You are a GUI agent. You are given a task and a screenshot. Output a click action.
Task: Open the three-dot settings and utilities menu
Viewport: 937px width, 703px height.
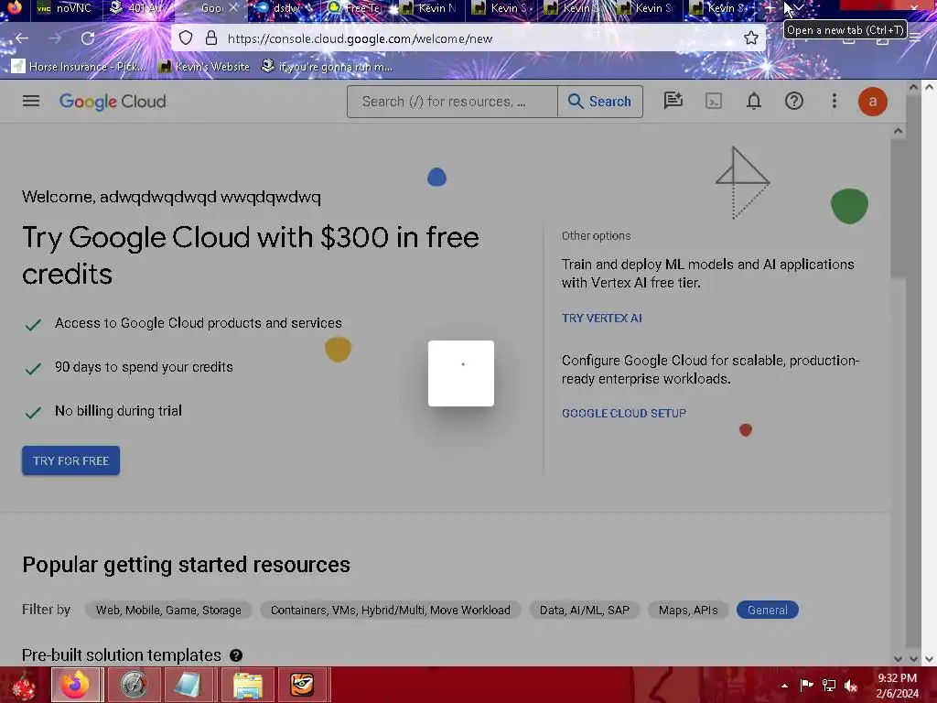tap(835, 101)
